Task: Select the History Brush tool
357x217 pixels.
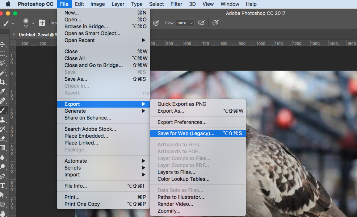Action: [x=3, y=129]
